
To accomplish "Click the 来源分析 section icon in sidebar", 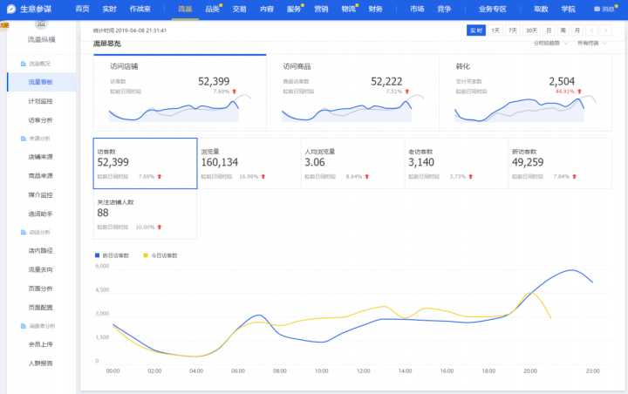I will pyautogui.click(x=23, y=138).
